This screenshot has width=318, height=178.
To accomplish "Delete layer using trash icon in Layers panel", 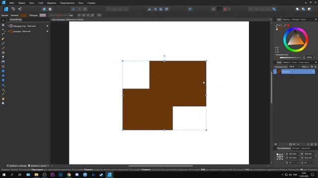I will click(x=316, y=144).
